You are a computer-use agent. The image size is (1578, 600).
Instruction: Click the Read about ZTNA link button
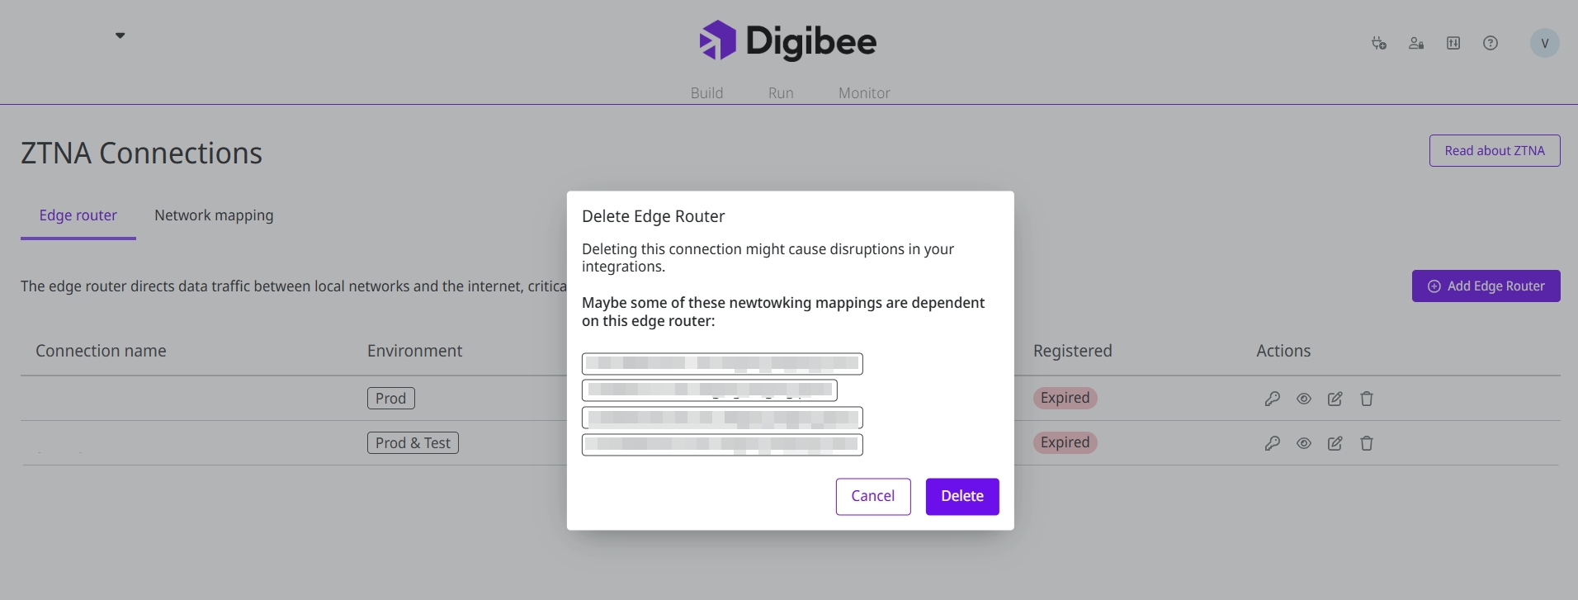pos(1494,151)
